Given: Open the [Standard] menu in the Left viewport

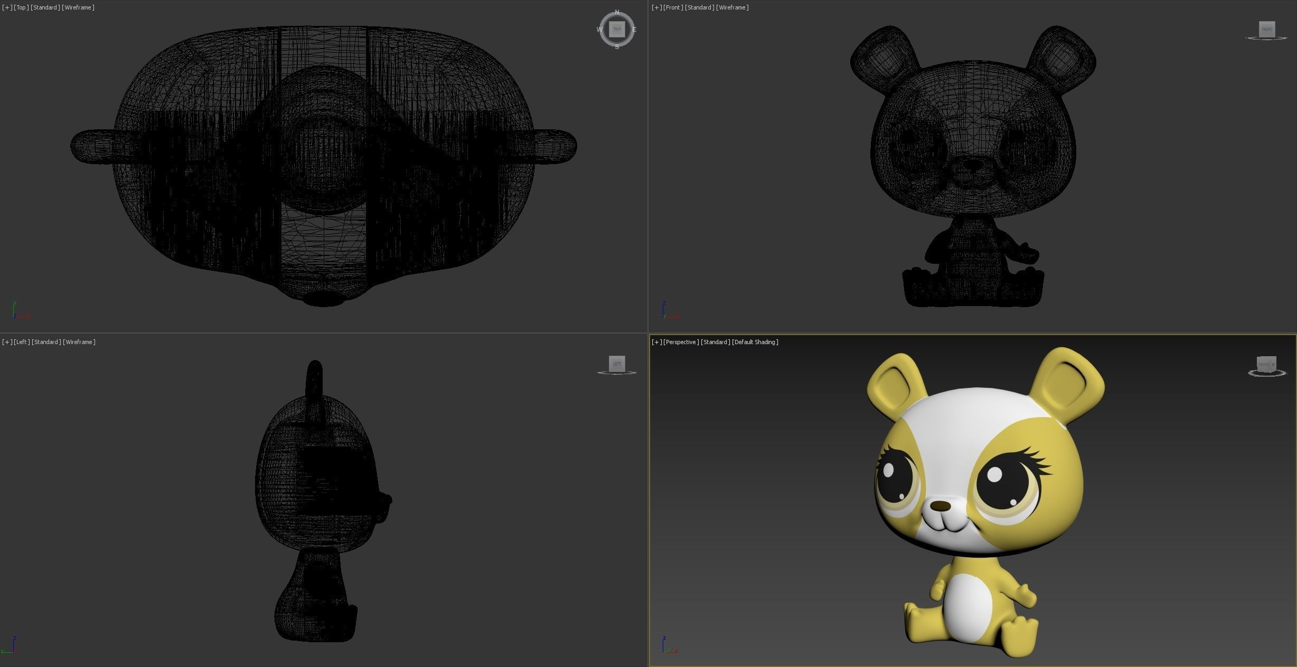Looking at the screenshot, I should [46, 342].
